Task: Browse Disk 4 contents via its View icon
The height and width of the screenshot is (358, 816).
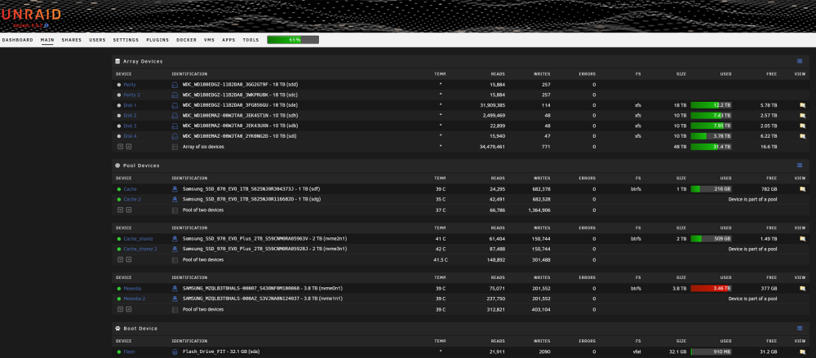Action: [x=802, y=136]
